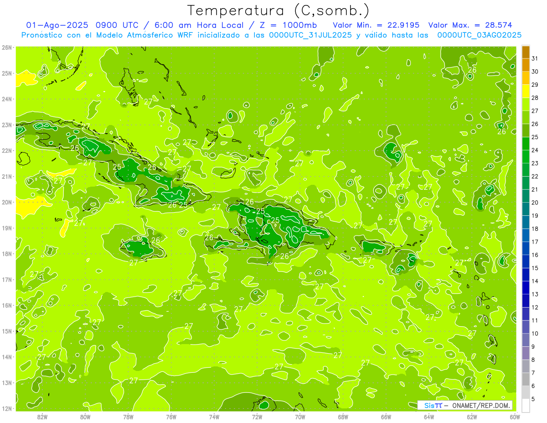Click the 72W longitude axis label
547x423 pixels.
click(257, 417)
